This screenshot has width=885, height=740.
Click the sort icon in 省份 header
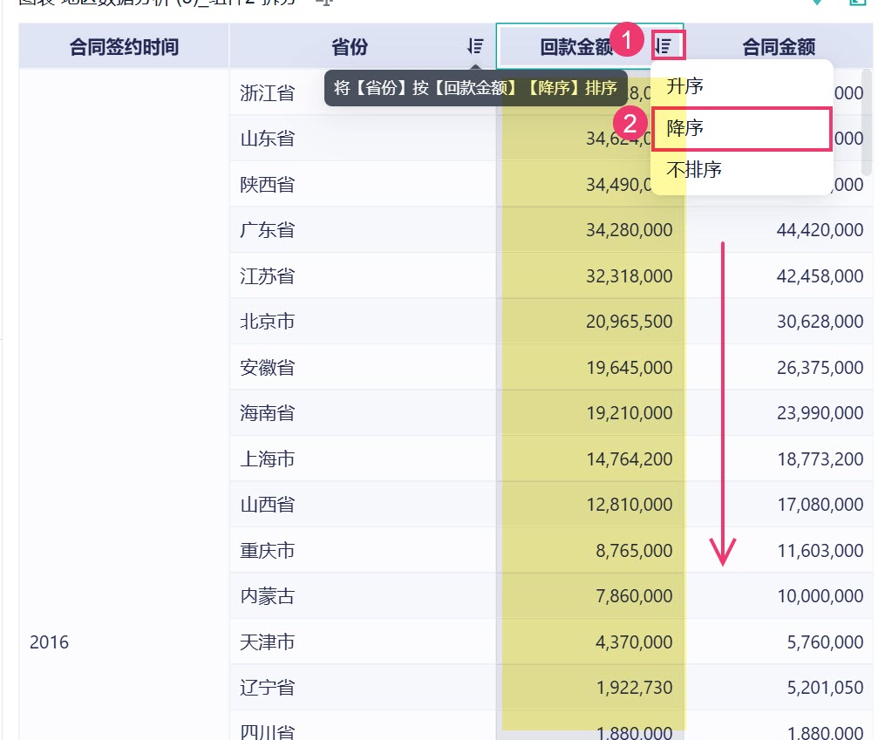[x=475, y=46]
